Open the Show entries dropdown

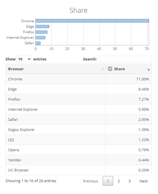coord(24,59)
